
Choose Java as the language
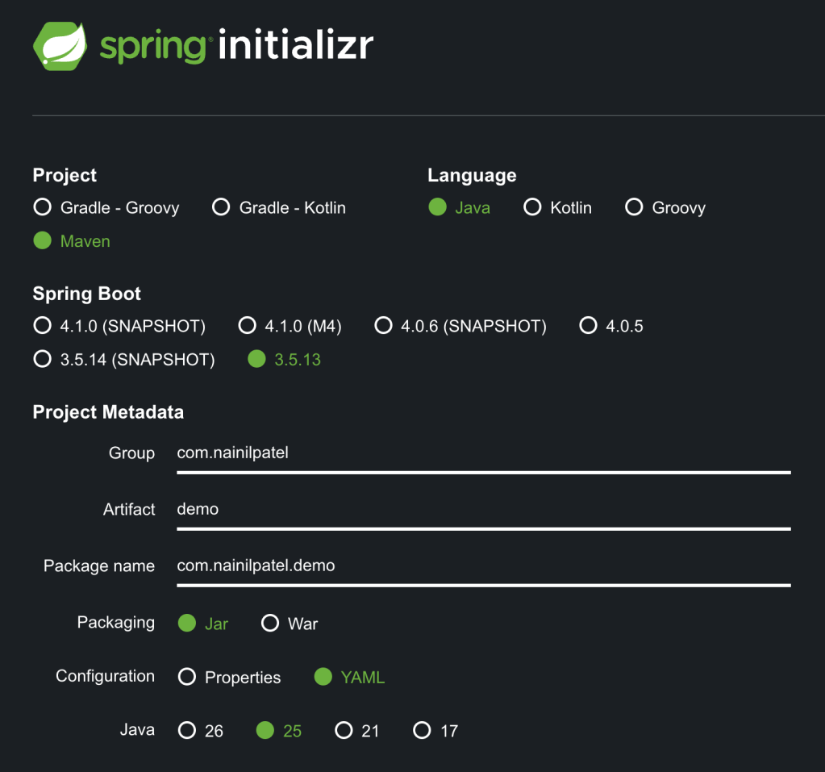click(x=438, y=207)
